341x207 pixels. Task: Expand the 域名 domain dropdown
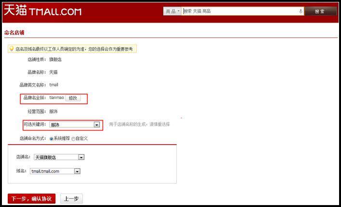click(55, 171)
